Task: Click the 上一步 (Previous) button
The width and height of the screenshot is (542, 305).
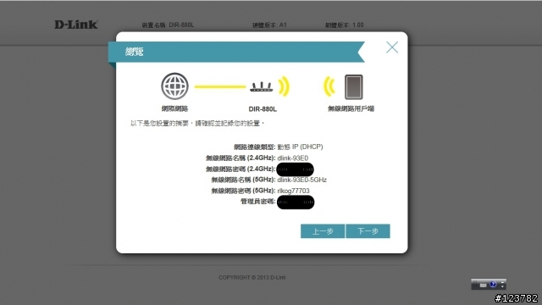Action: (x=323, y=231)
